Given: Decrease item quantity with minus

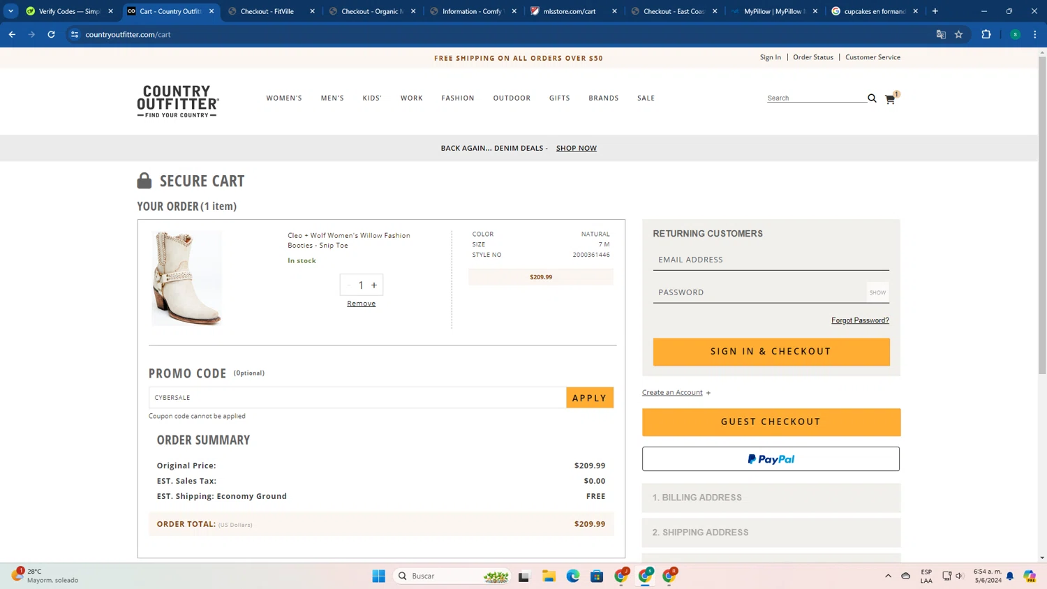Looking at the screenshot, I should coord(349,285).
